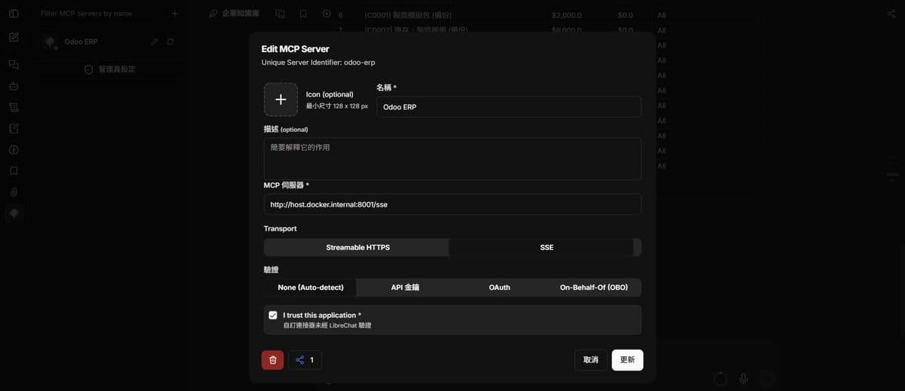Open the 管理員設定 admin settings button
The image size is (905, 391).
tap(110, 69)
